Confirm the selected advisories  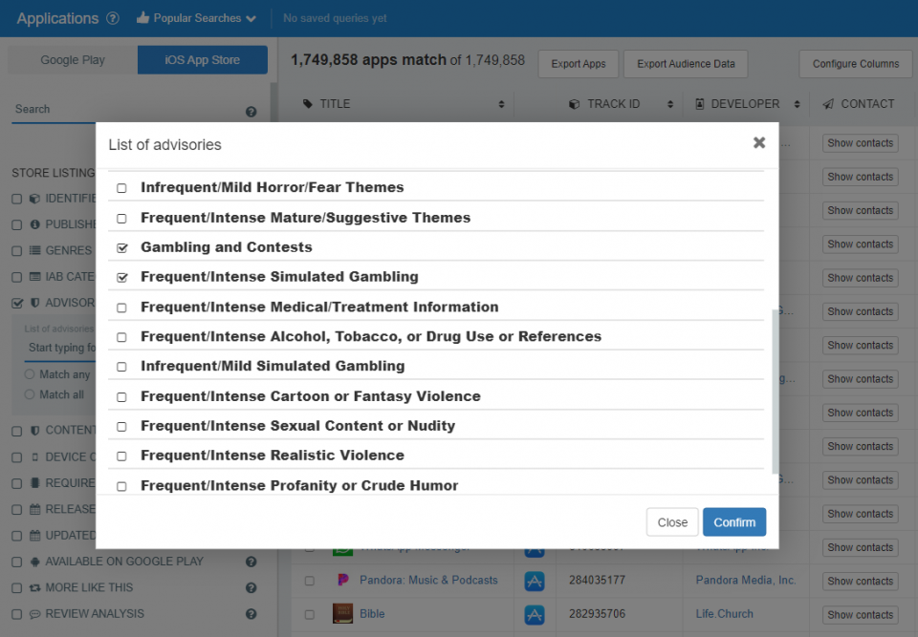tap(734, 522)
